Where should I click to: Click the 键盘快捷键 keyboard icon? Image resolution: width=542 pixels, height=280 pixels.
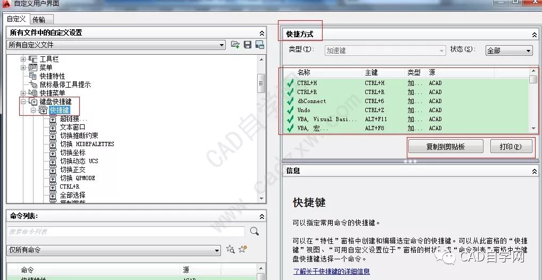33,101
